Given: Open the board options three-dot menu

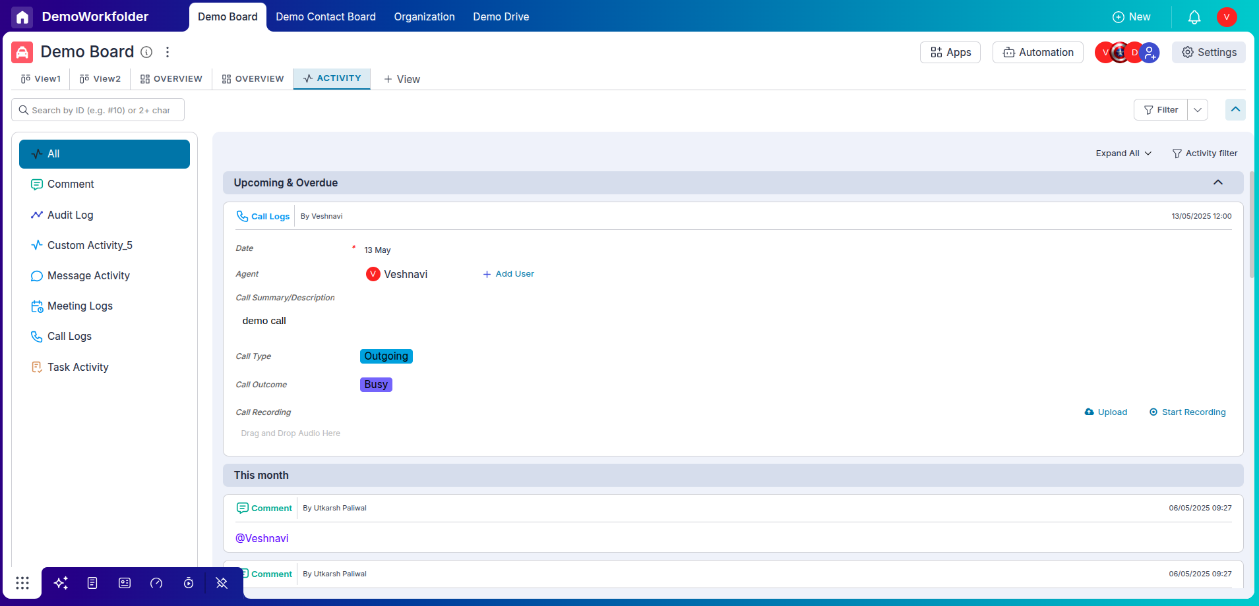Looking at the screenshot, I should [x=168, y=52].
